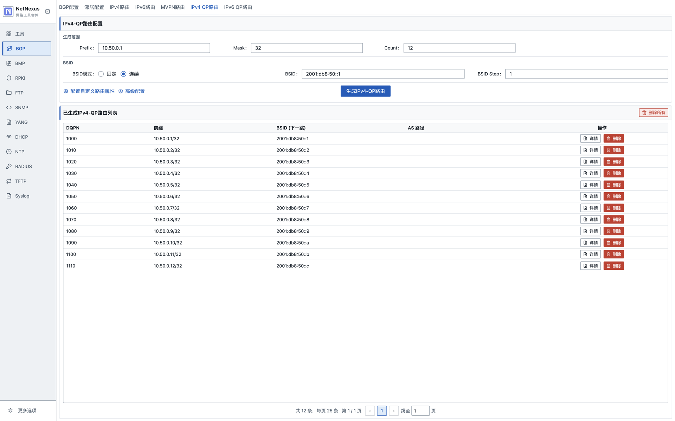Open the SNMP module
This screenshot has width=675, height=421.
click(x=27, y=107)
